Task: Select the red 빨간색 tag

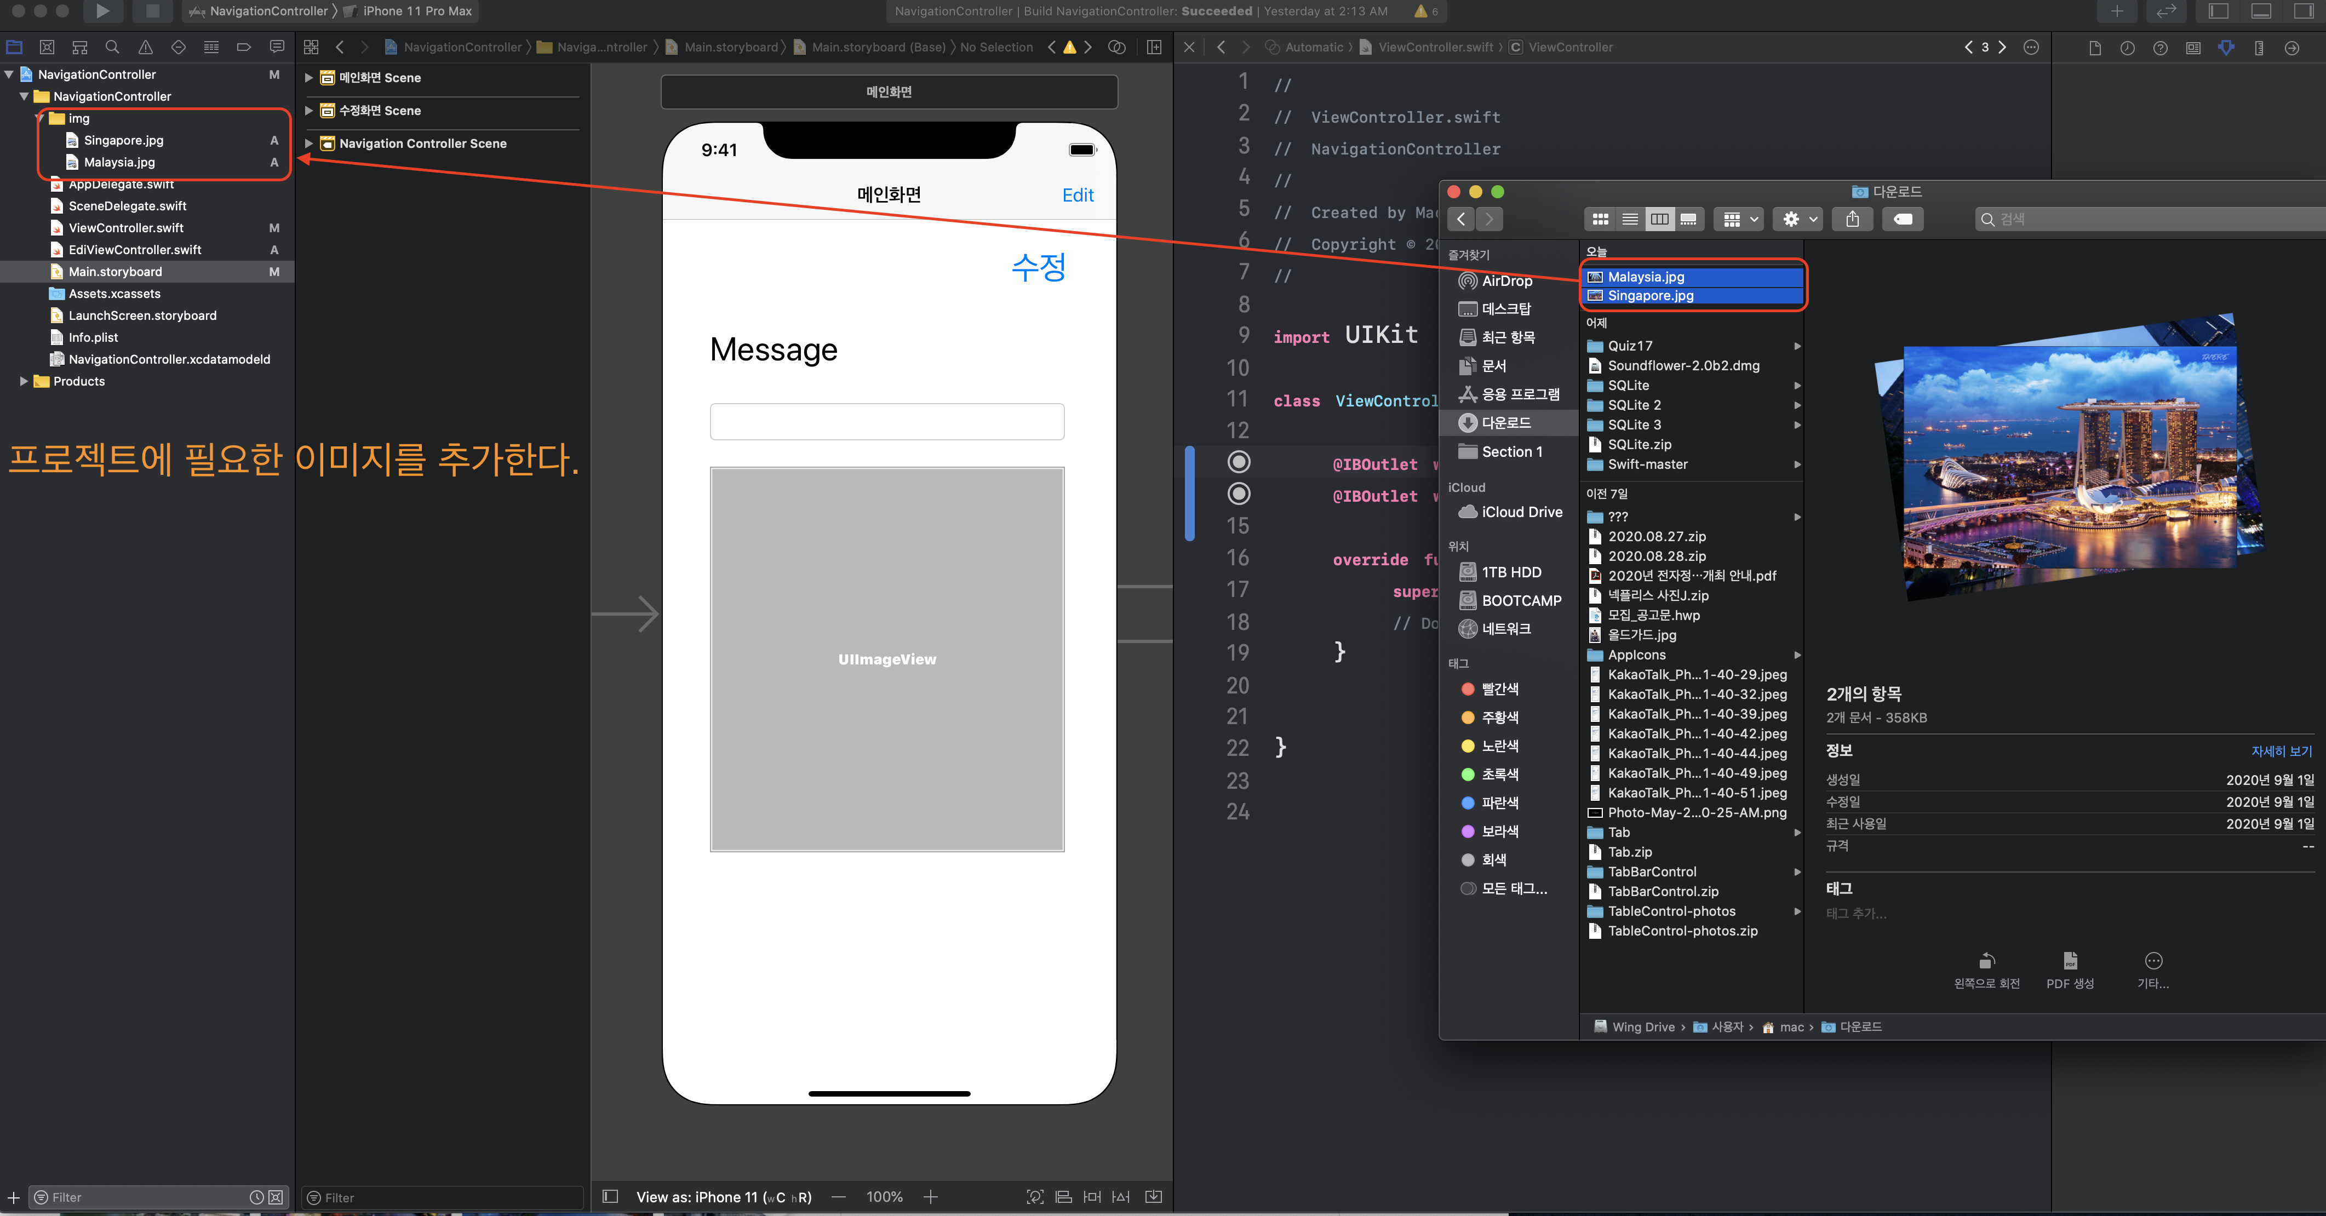Action: coord(1499,689)
